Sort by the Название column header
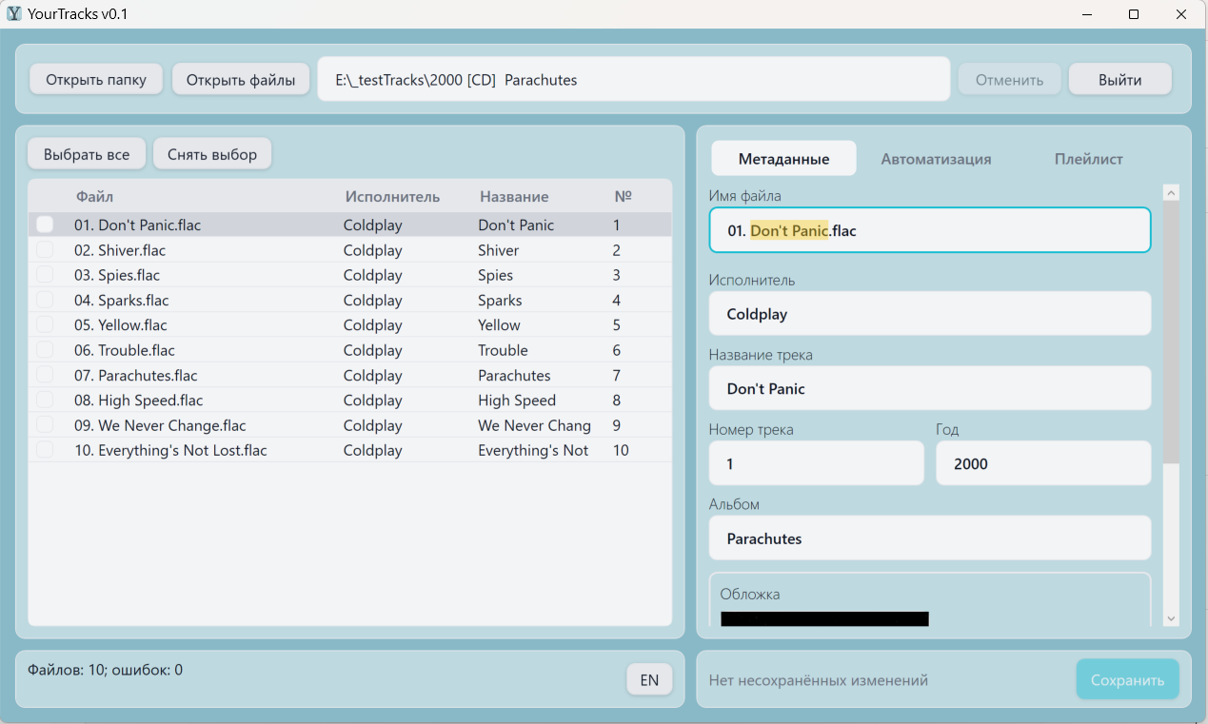This screenshot has width=1208, height=724. point(514,197)
